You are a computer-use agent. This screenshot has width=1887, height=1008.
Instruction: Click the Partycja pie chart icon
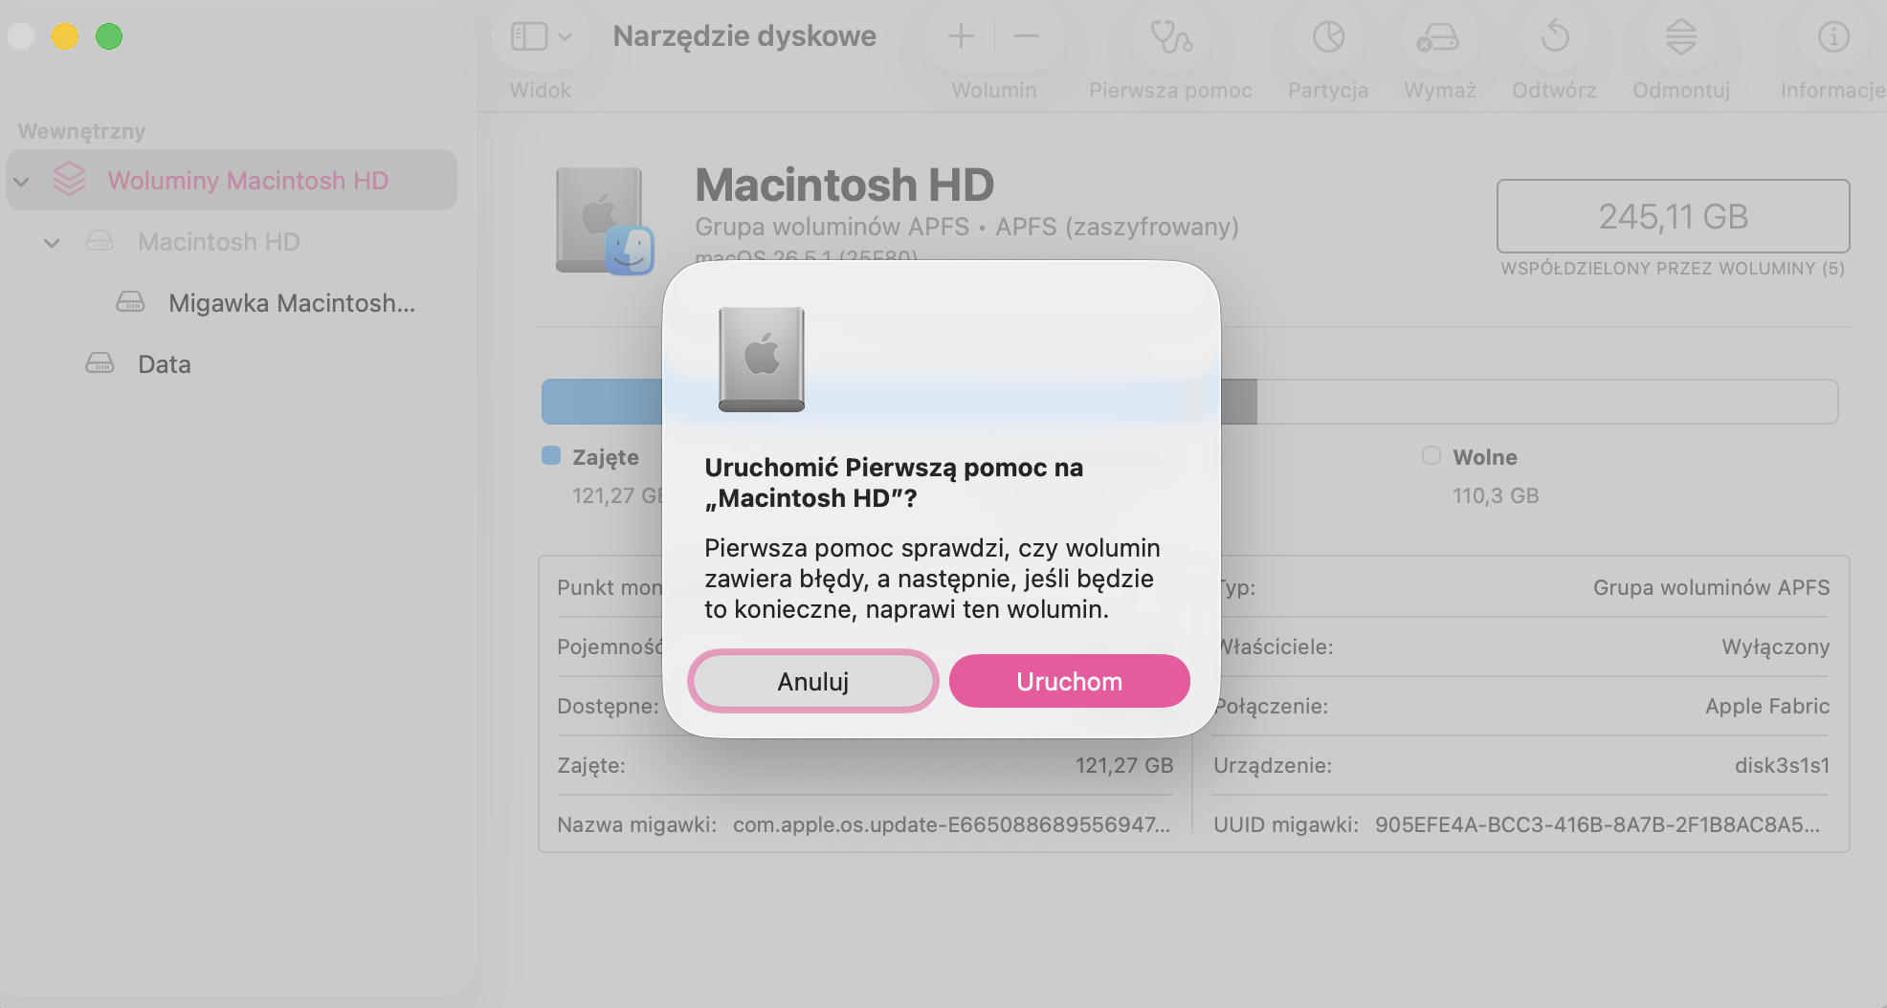1328,37
